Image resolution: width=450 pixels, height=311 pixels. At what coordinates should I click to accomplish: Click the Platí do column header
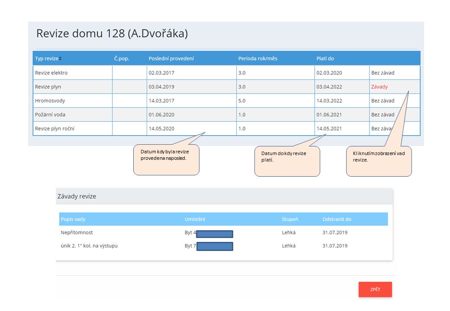tap(325, 59)
